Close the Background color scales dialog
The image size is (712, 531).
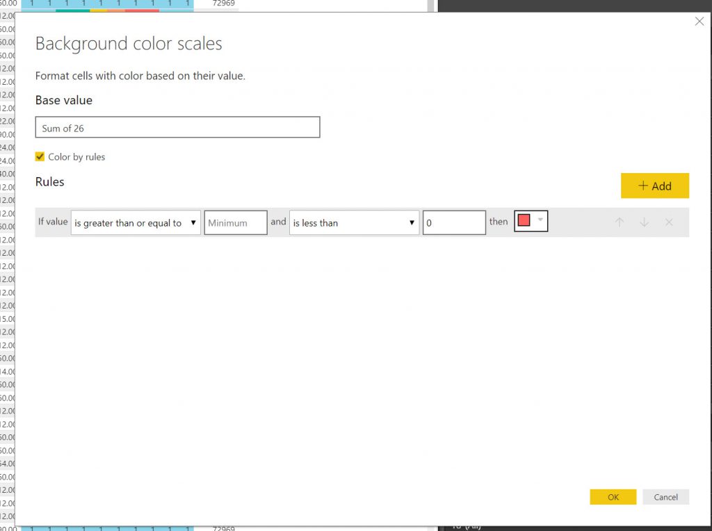click(x=699, y=22)
